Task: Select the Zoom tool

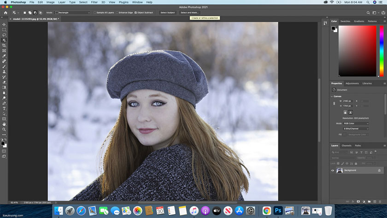Action: [4, 130]
